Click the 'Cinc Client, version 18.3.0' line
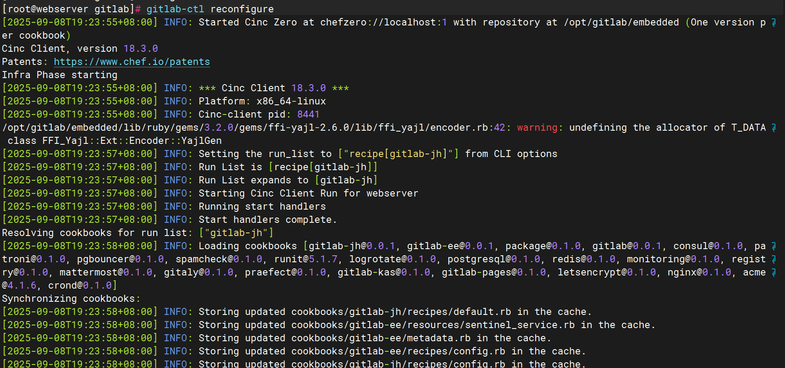 pyautogui.click(x=80, y=49)
